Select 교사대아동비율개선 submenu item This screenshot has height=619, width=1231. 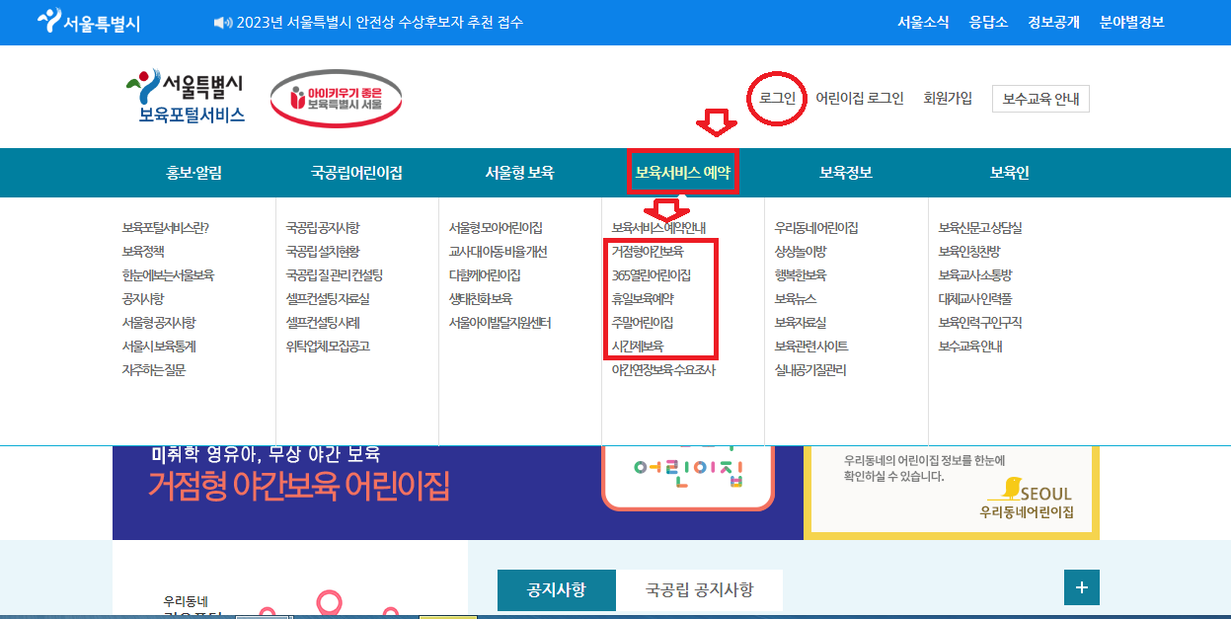(x=498, y=252)
